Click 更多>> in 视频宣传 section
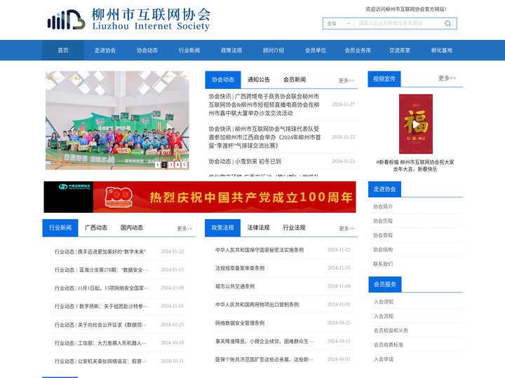 (x=447, y=78)
